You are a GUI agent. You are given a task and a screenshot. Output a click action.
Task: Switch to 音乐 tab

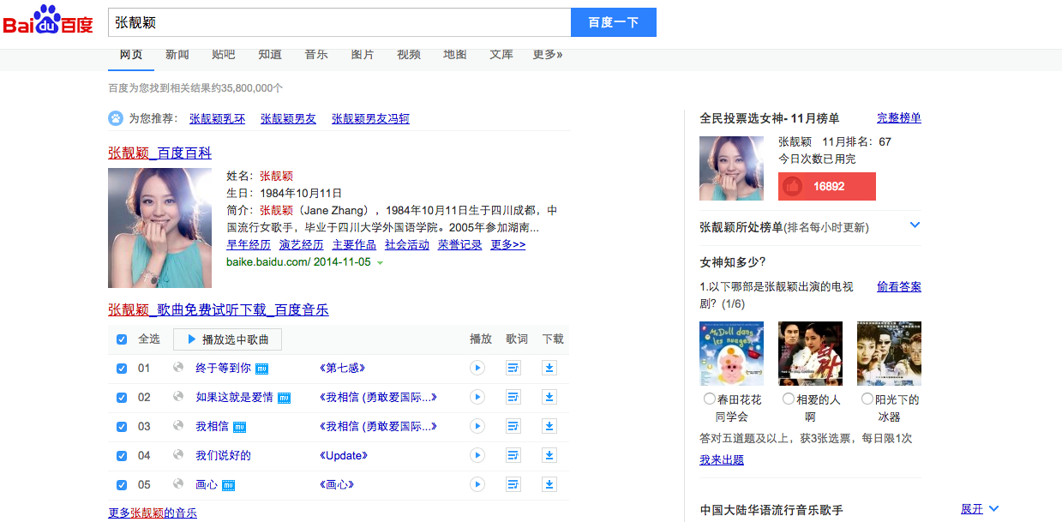pyautogui.click(x=316, y=55)
